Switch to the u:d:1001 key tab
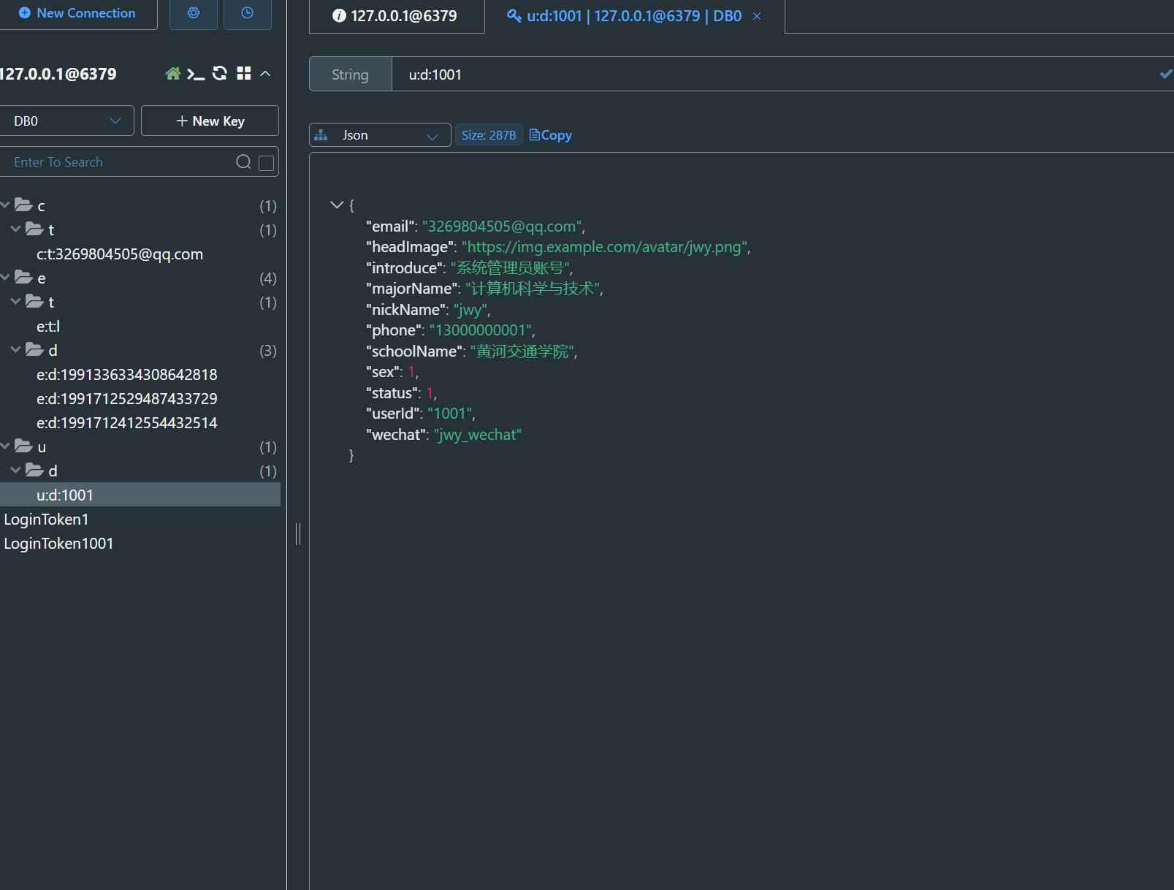 (633, 16)
